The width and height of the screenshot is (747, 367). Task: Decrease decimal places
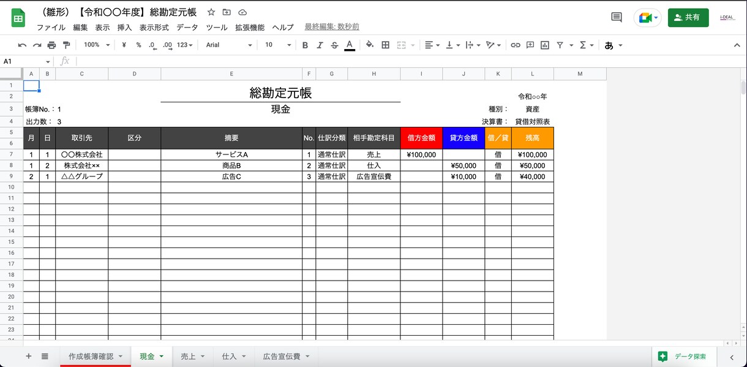152,45
